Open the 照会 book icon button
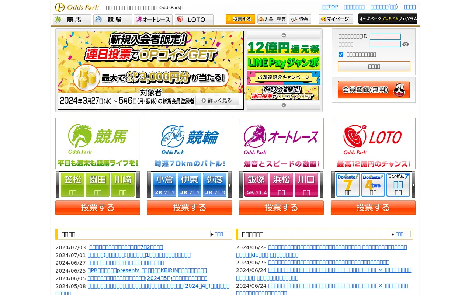 coord(300,19)
